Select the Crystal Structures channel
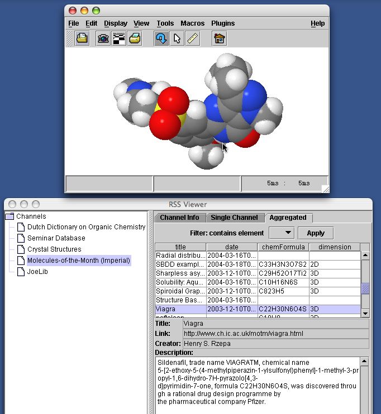381x414 pixels. point(54,249)
